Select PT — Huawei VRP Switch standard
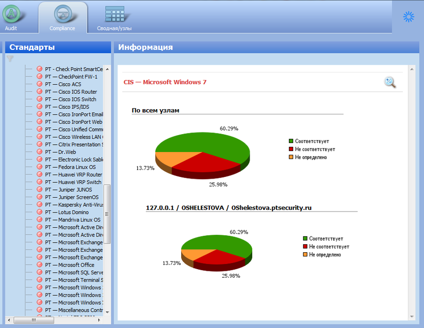 tap(73, 182)
